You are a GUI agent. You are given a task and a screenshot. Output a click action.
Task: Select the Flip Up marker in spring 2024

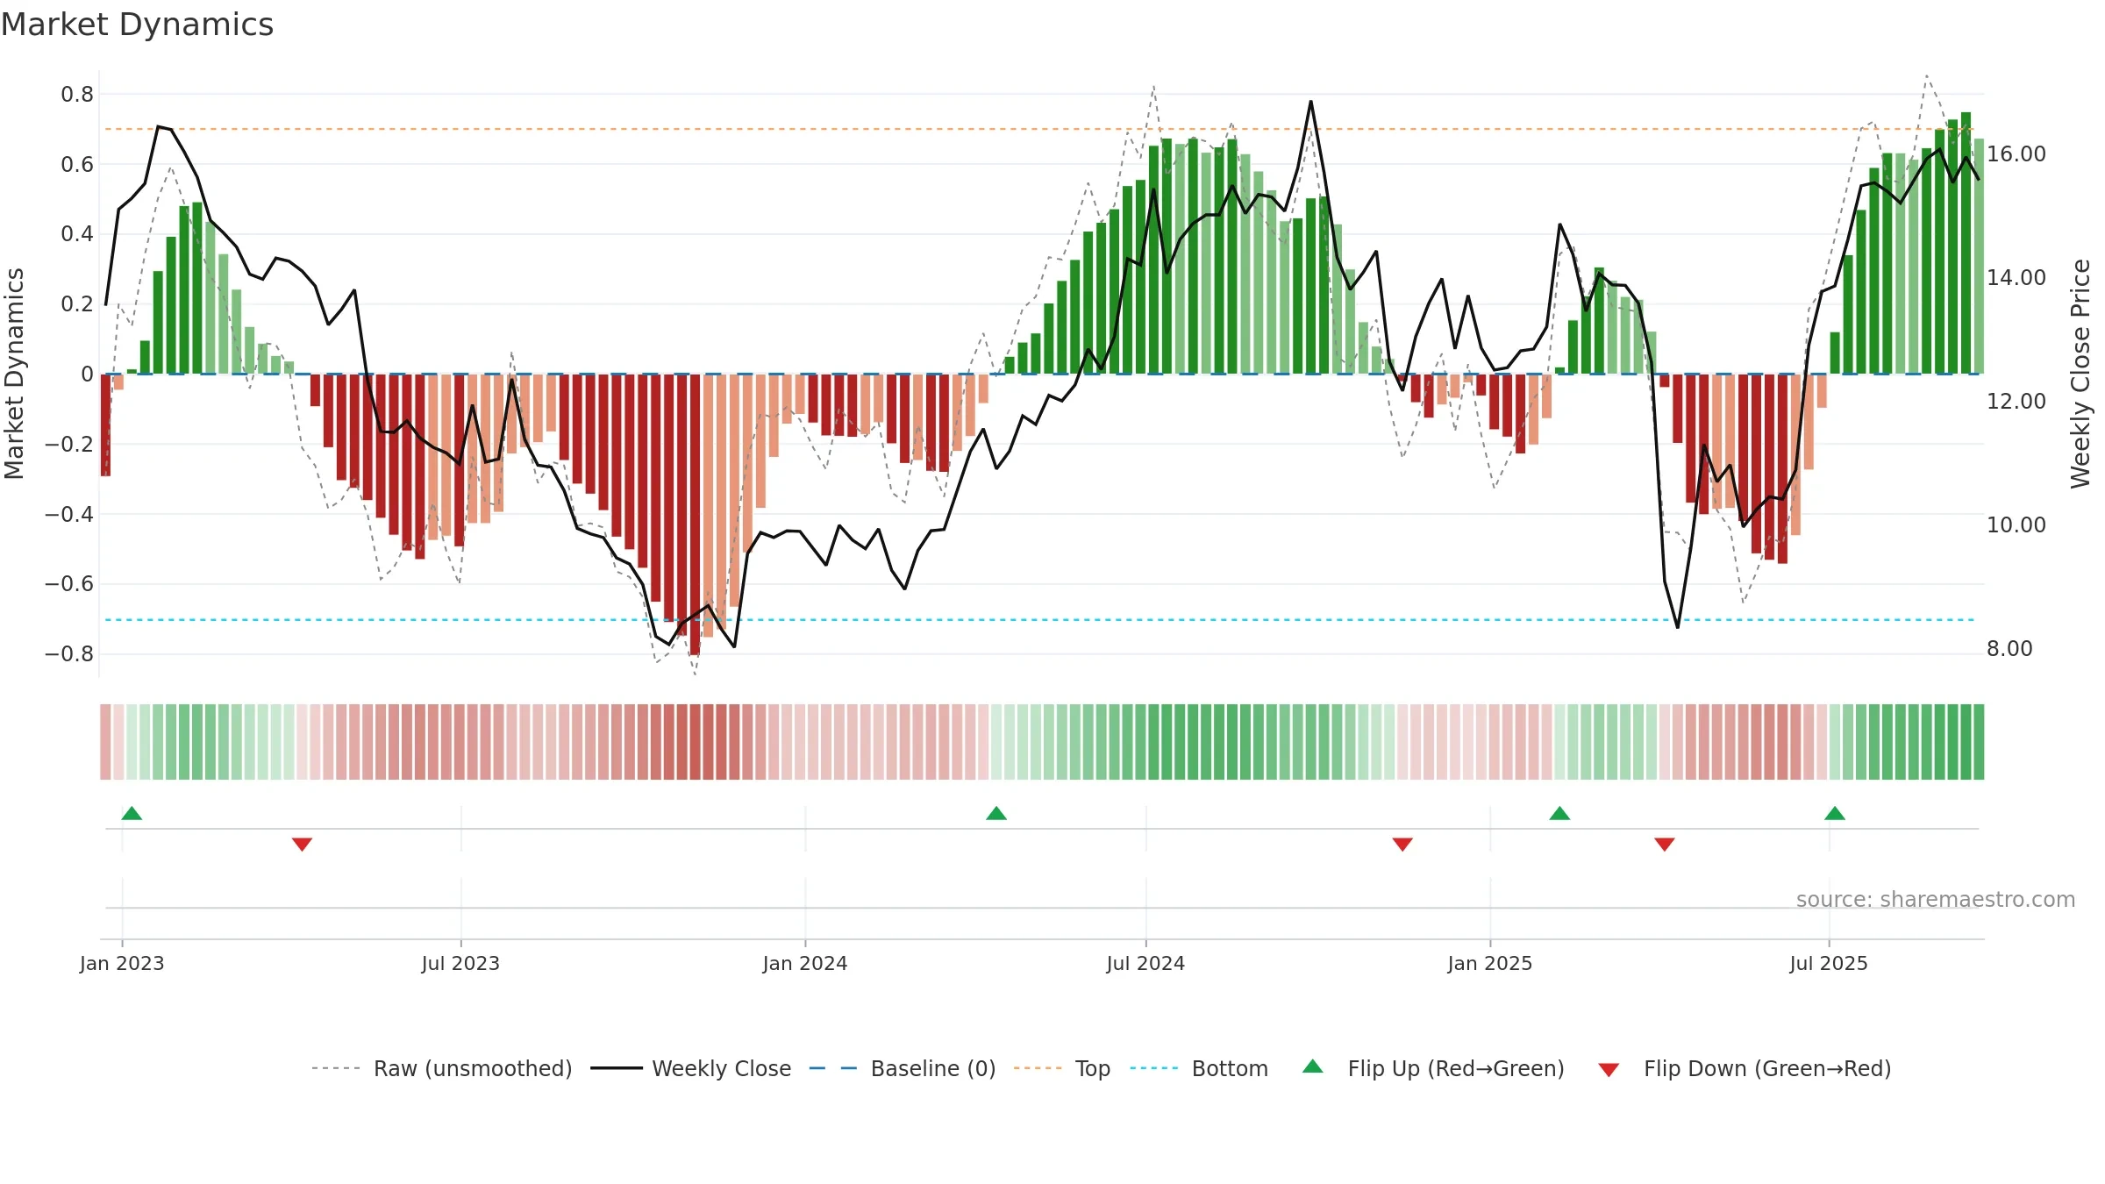click(996, 813)
